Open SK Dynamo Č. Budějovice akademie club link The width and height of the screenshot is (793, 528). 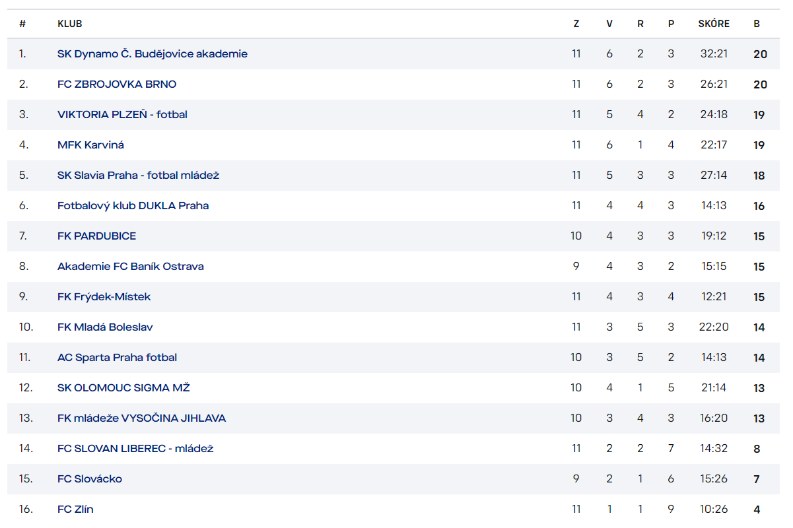153,54
